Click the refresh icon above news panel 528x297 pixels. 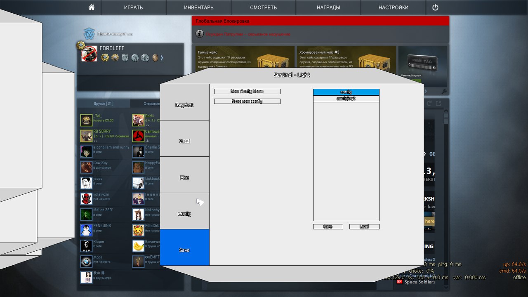(429, 104)
